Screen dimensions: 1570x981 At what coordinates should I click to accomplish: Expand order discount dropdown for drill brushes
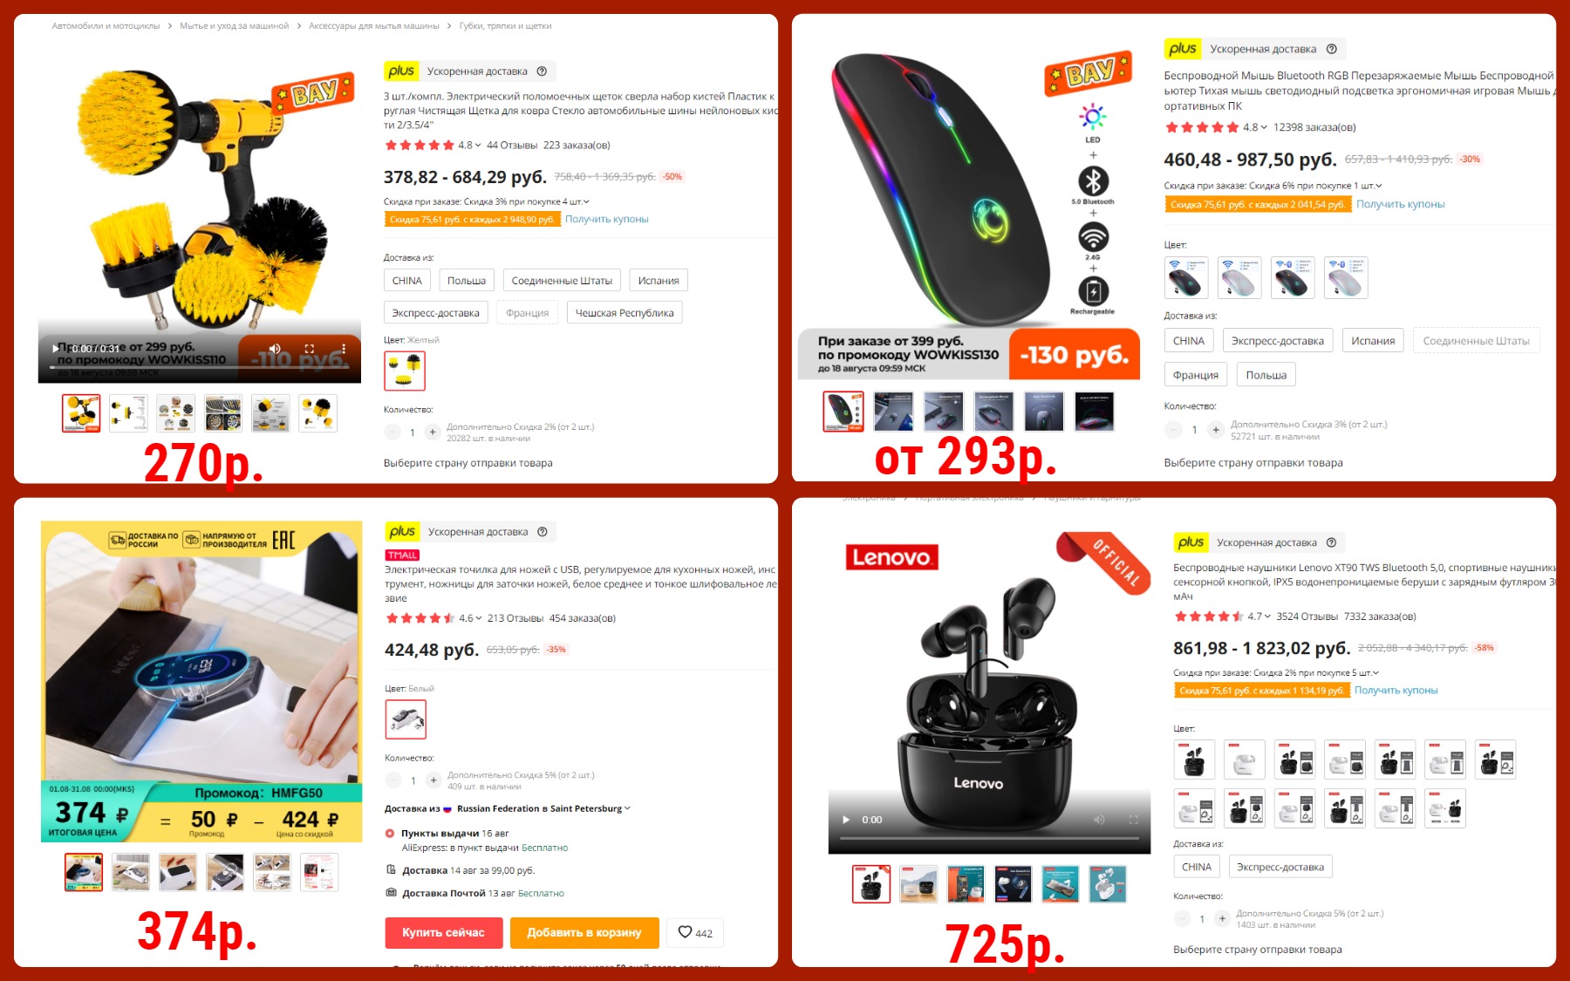(x=585, y=201)
